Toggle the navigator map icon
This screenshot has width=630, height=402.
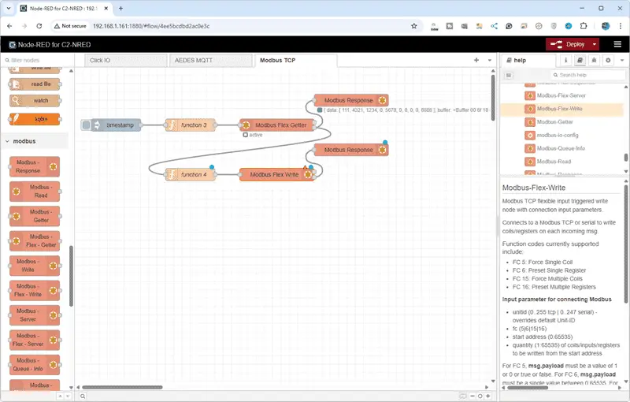tap(463, 396)
